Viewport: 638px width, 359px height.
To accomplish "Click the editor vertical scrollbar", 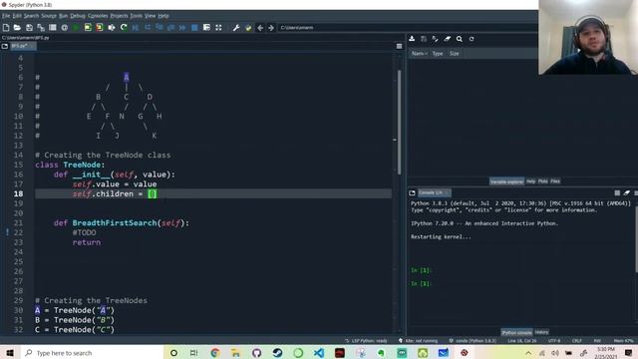I will (x=399, y=122).
